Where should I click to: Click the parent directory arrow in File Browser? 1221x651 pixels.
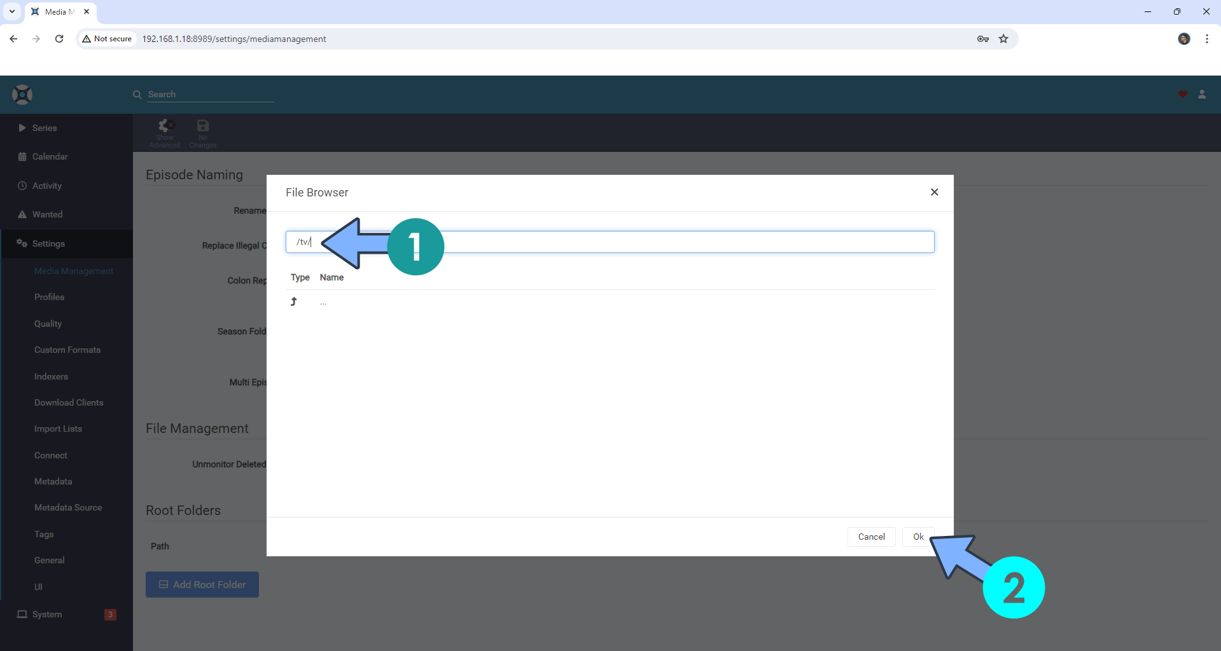[293, 301]
